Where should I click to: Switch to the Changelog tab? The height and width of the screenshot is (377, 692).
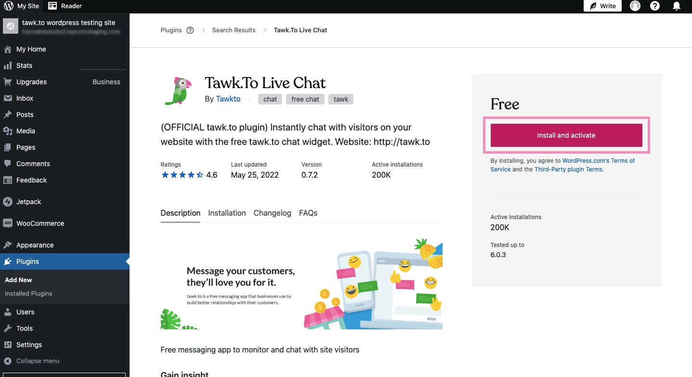click(273, 213)
